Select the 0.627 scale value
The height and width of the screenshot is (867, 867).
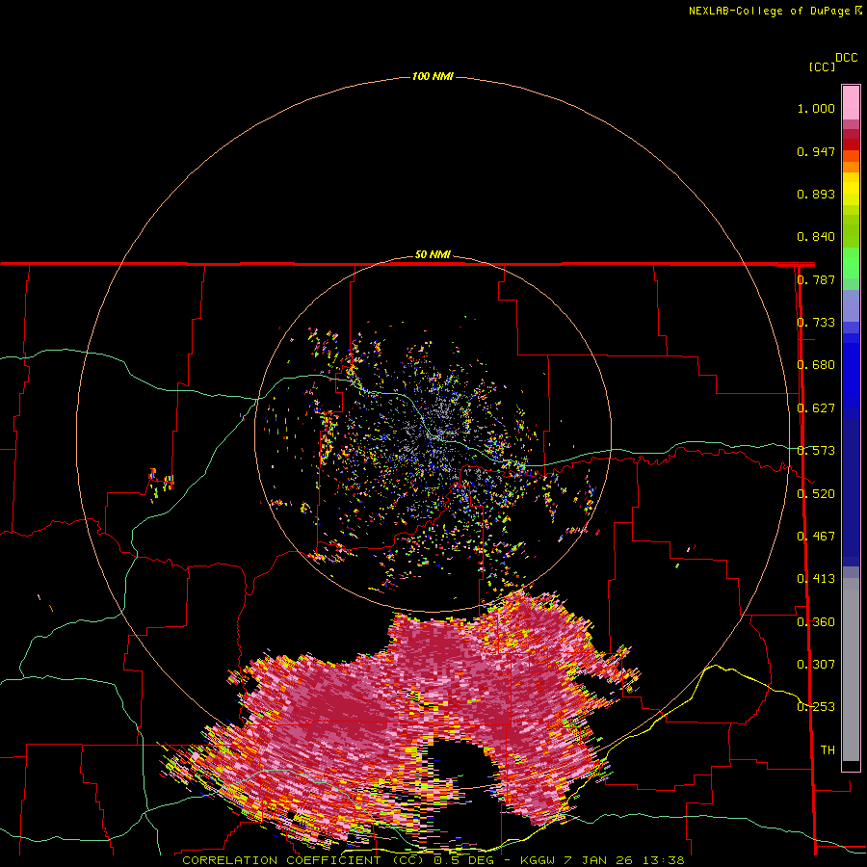coord(816,408)
